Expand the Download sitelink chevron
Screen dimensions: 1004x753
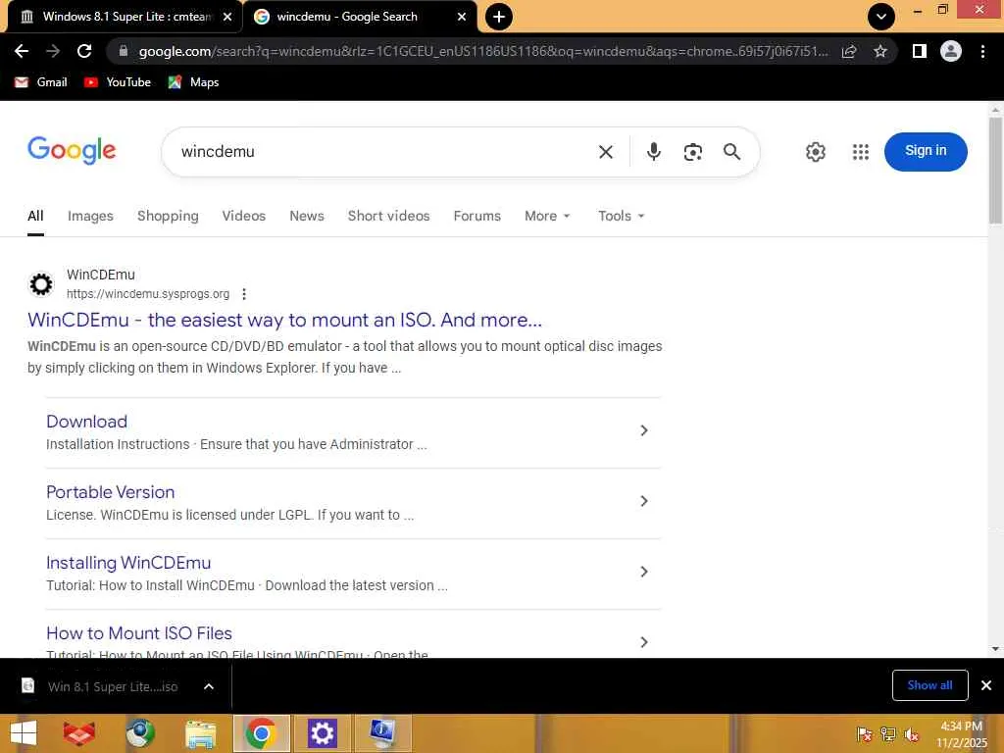(x=644, y=430)
